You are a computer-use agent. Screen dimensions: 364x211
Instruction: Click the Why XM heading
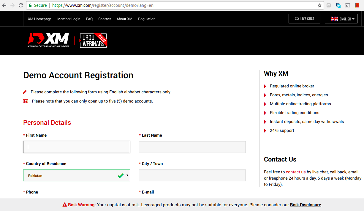coord(276,73)
